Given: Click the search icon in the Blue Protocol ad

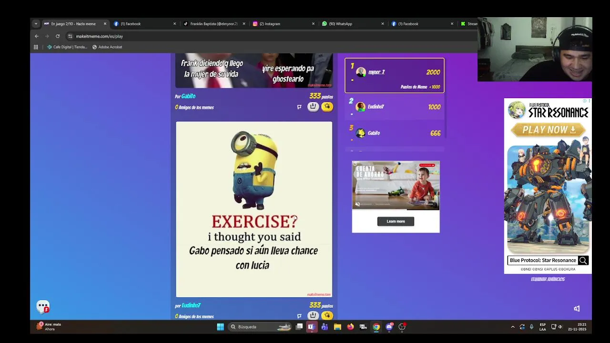Looking at the screenshot, I should point(583,260).
